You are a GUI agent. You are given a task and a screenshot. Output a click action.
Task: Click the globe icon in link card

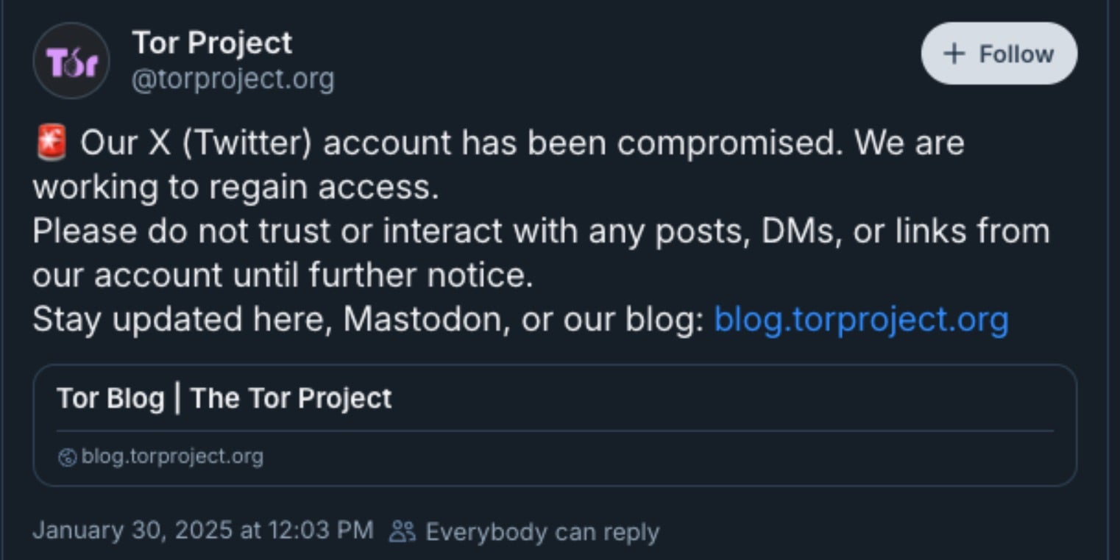point(67,457)
